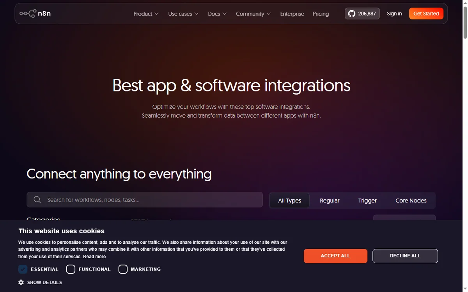Open the Read more cookie link

pos(94,257)
